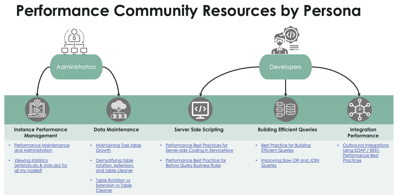Screen dimensions: 394x195
Task: Click the Building Efficient Queries database icon
Action: click(x=286, y=109)
